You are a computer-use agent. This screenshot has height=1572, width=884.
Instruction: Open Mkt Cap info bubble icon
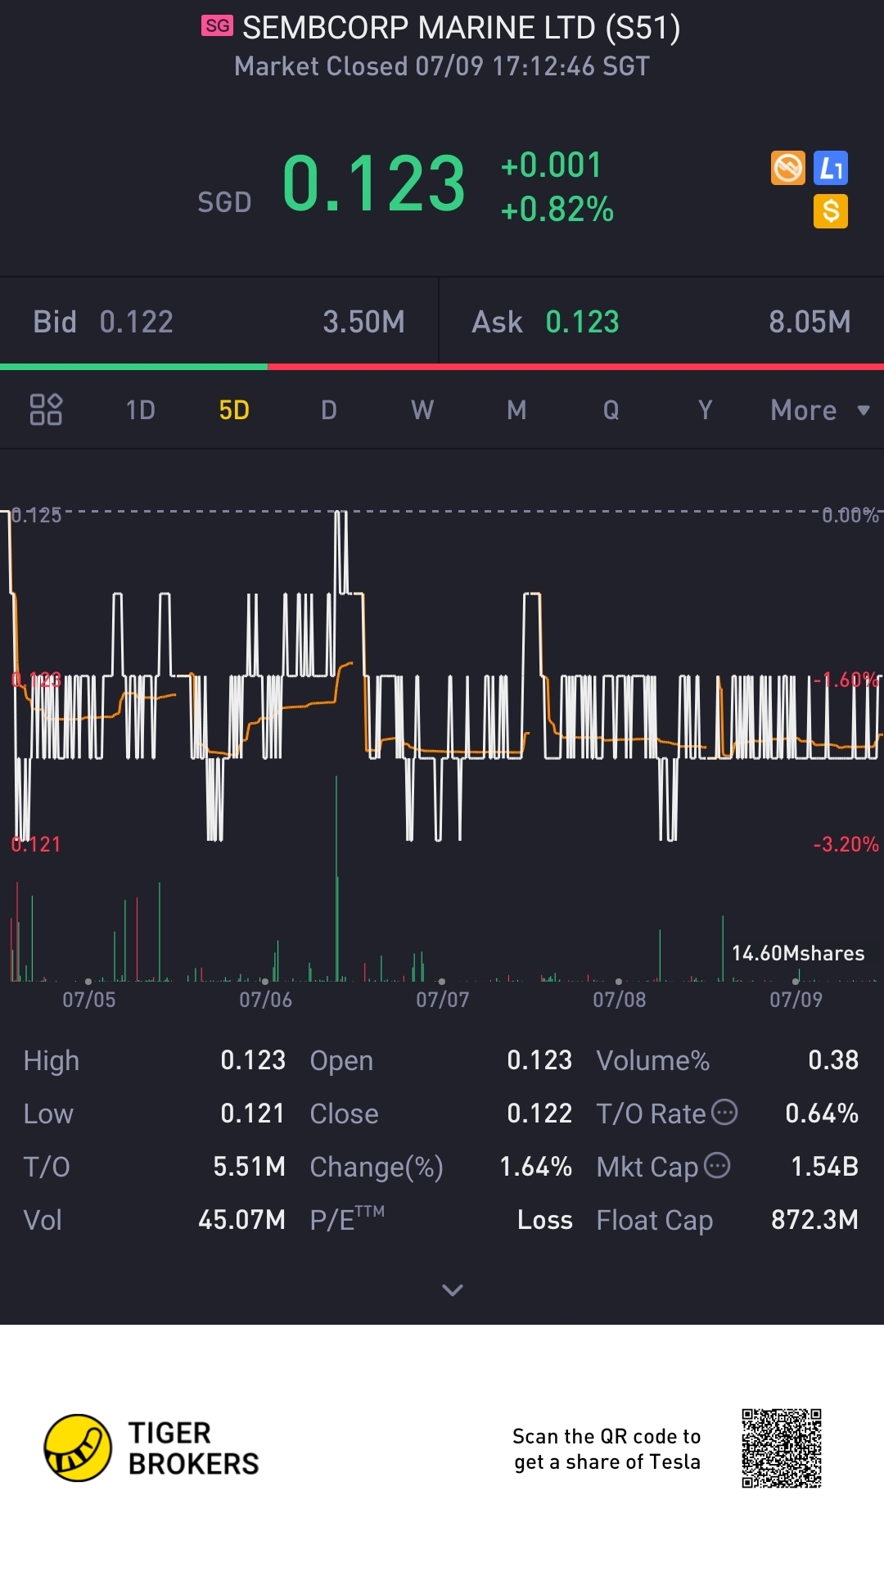tap(717, 1165)
